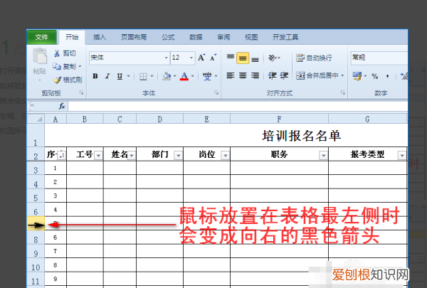The height and width of the screenshot is (288, 427).
Task: Open the font size dropdown showing 12
Action: (x=191, y=58)
